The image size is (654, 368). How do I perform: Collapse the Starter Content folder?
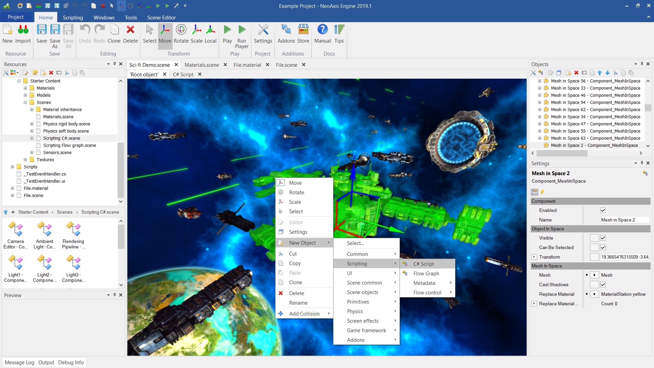pyautogui.click(x=19, y=81)
